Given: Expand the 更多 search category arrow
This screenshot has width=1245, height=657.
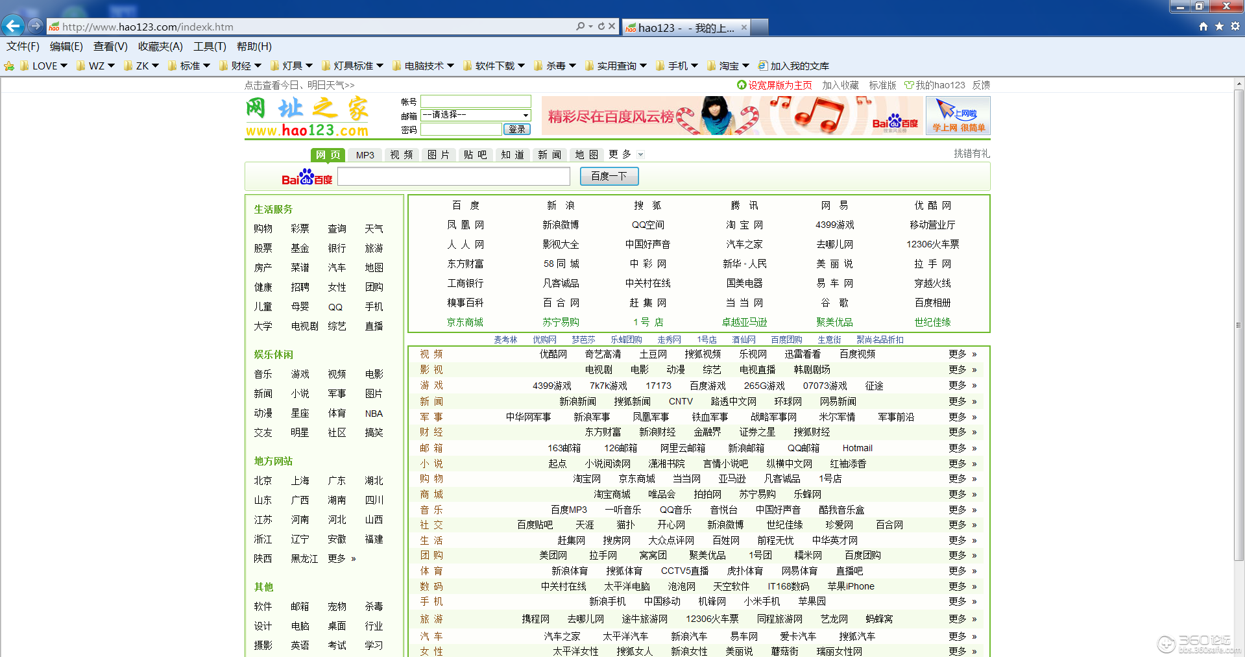Looking at the screenshot, I should (x=641, y=155).
